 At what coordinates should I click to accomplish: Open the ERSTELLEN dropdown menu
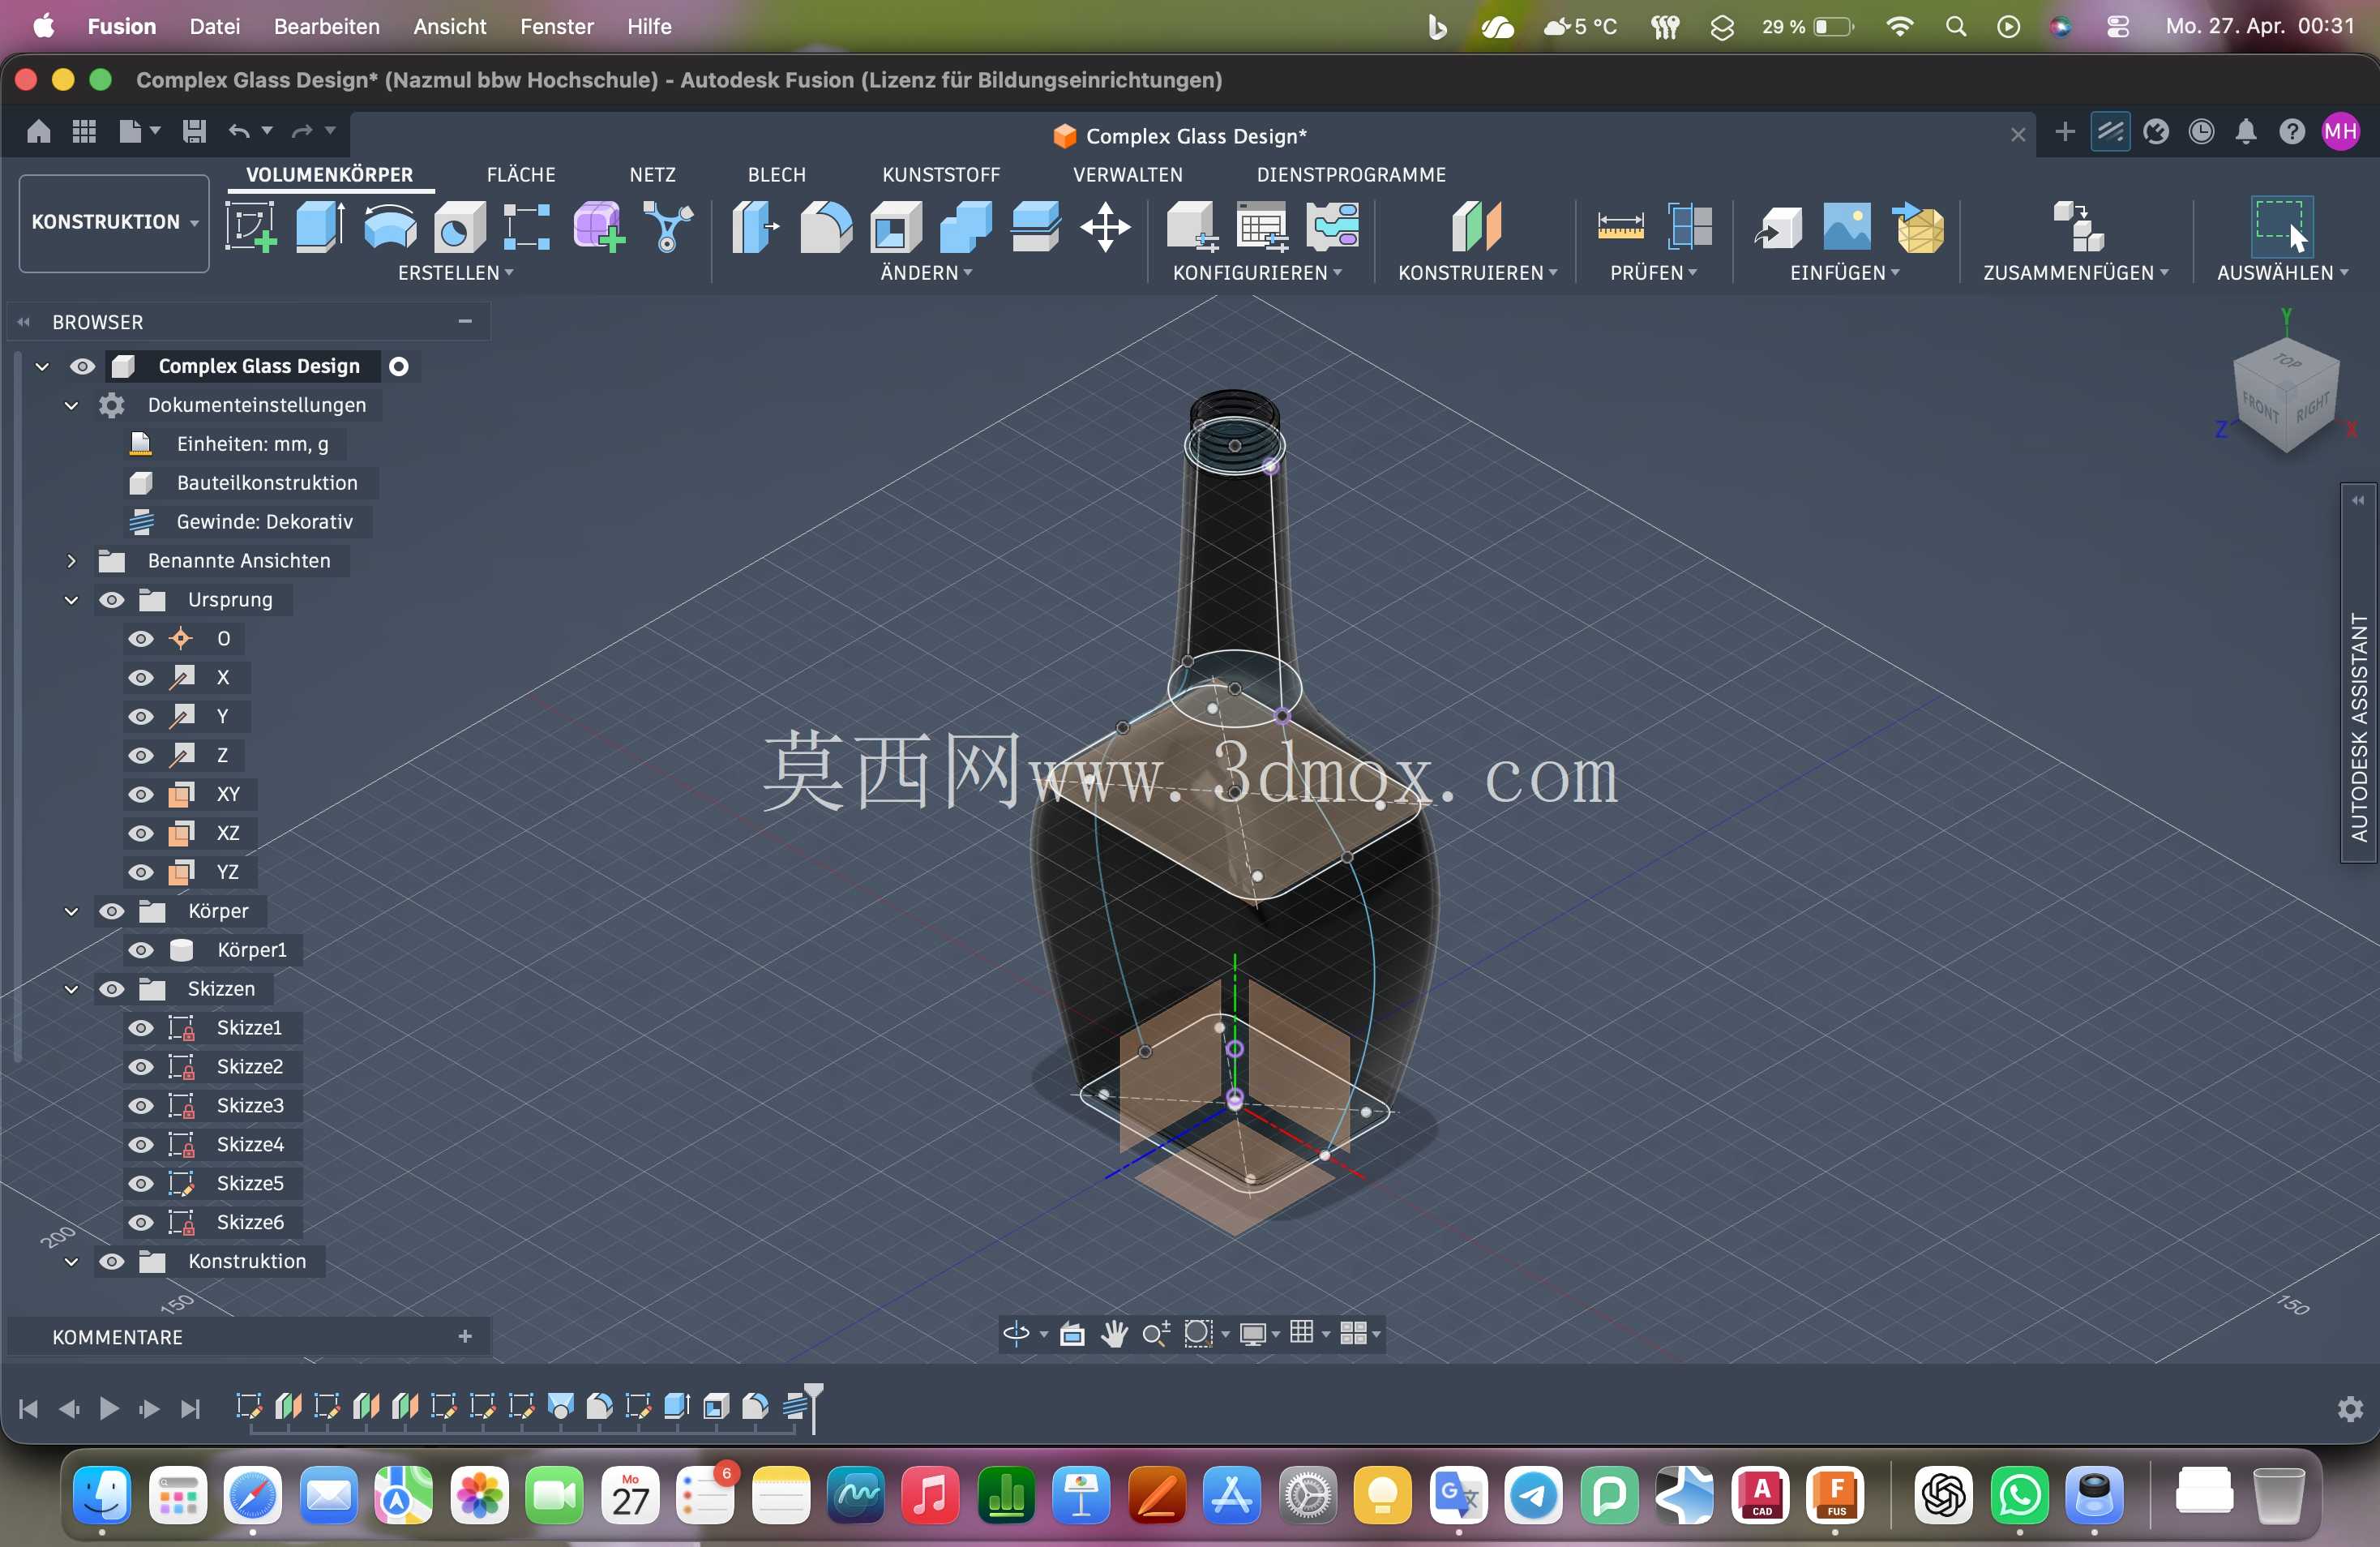[456, 273]
